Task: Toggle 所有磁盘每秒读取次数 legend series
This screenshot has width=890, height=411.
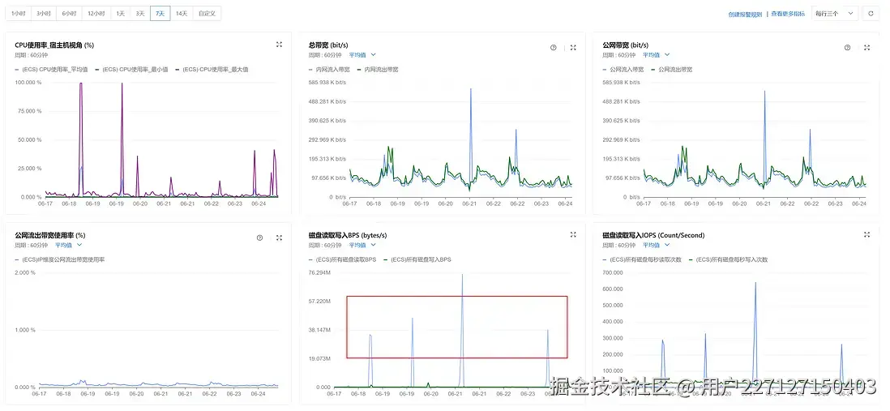Action: pos(642,259)
